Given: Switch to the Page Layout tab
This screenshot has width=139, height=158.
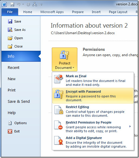Looking at the screenshot, I should pyautogui.click(x=118, y=12).
